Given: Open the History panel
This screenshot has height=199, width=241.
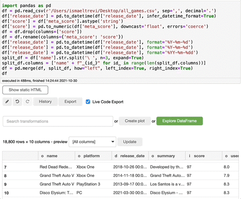Looking at the screenshot, I should coord(45,102).
